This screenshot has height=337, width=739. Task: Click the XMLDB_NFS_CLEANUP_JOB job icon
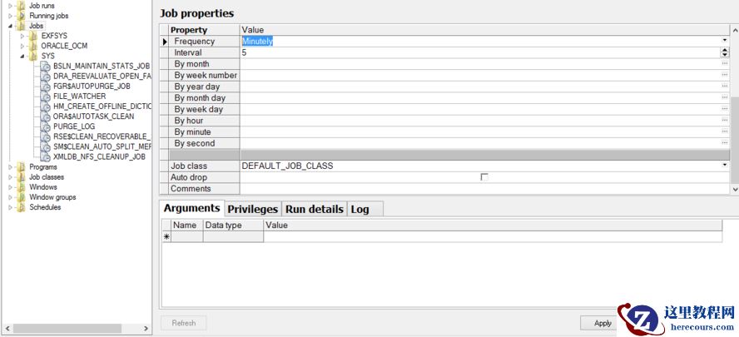(x=45, y=156)
